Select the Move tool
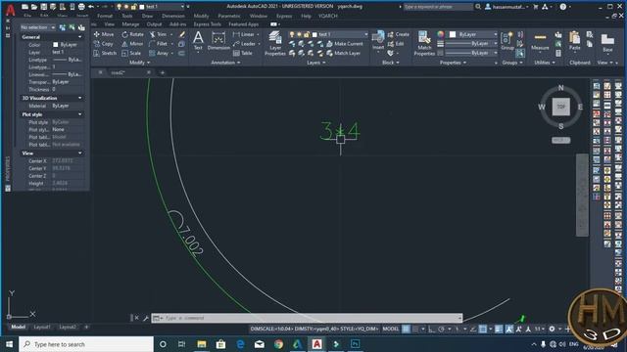Image resolution: width=627 pixels, height=352 pixels. (x=104, y=34)
